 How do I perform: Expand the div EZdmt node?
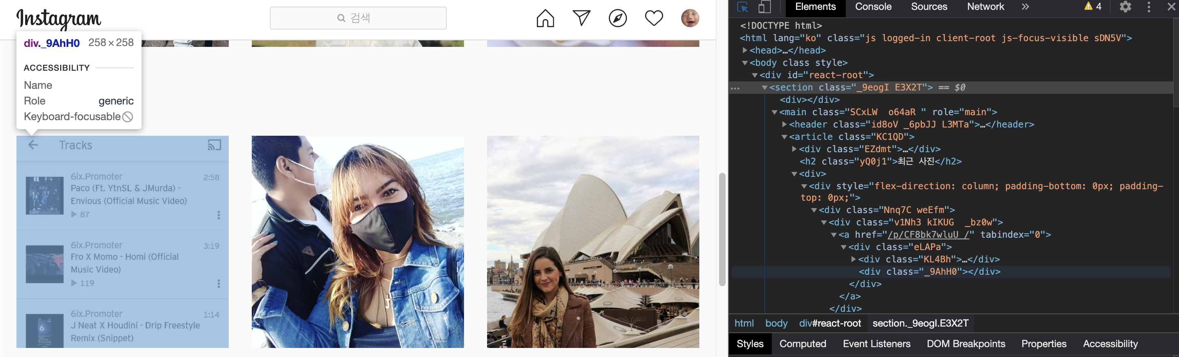(x=794, y=149)
